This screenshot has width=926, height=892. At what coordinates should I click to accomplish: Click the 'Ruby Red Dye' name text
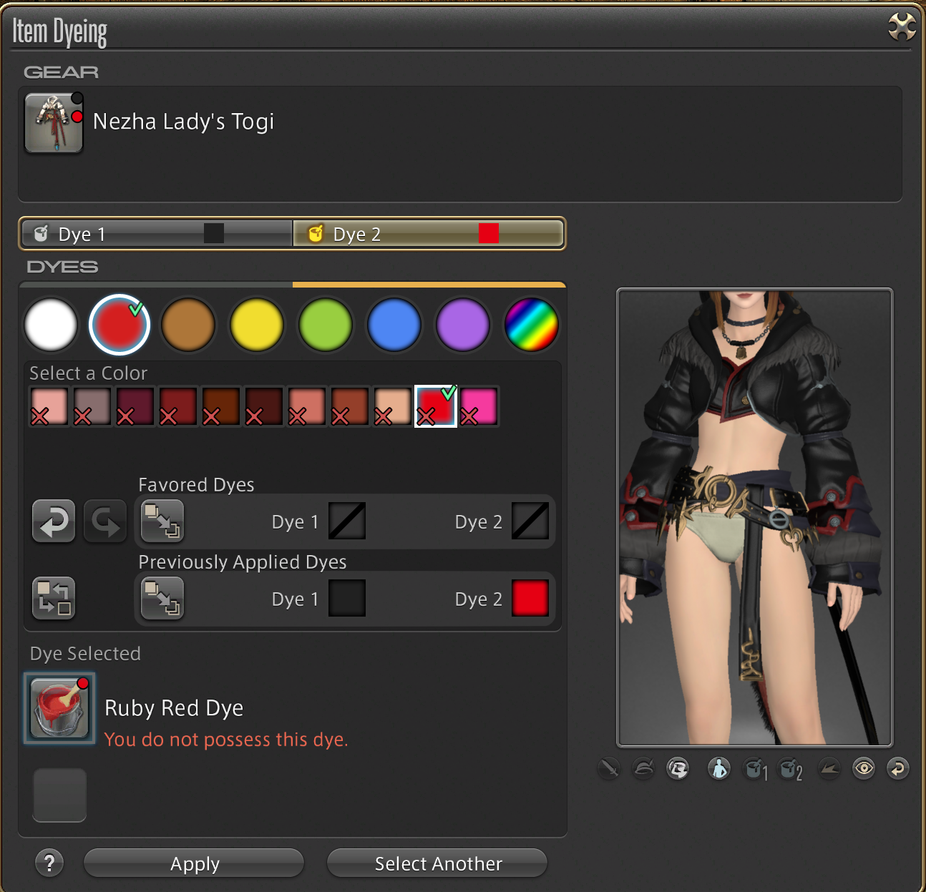(x=174, y=708)
